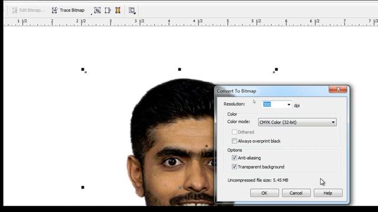The width and height of the screenshot is (378, 212).
Task: Enable Always overprint black checkbox
Action: point(234,141)
